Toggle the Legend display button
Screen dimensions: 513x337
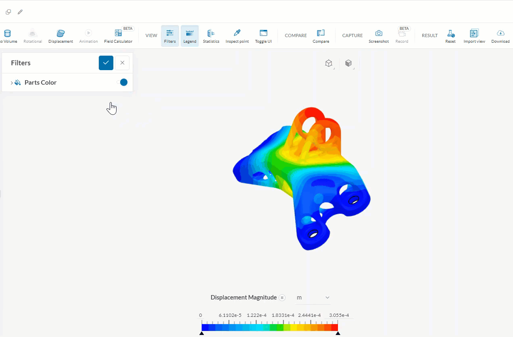point(190,36)
